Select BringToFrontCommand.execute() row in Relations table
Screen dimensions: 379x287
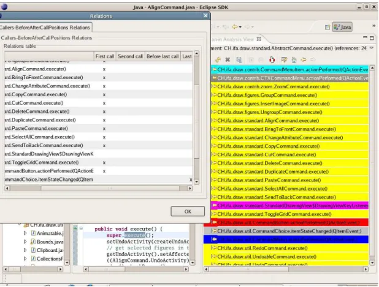coord(99,77)
